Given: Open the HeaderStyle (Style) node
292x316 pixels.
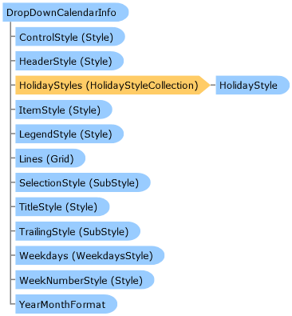Looking at the screenshot, I should (69, 61).
